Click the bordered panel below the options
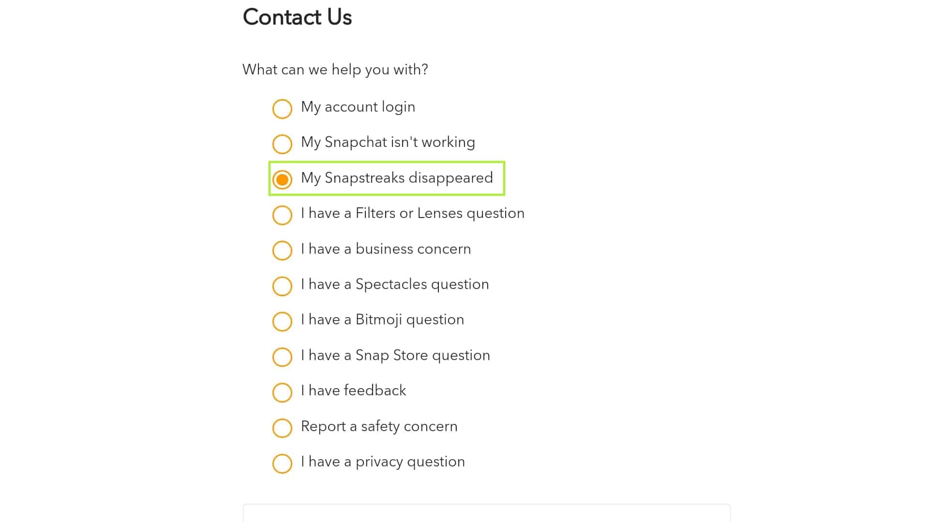929x522 pixels. coord(486,513)
